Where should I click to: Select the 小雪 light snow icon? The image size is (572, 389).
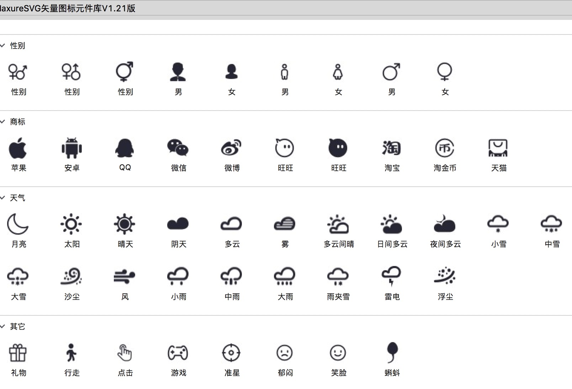(x=498, y=224)
